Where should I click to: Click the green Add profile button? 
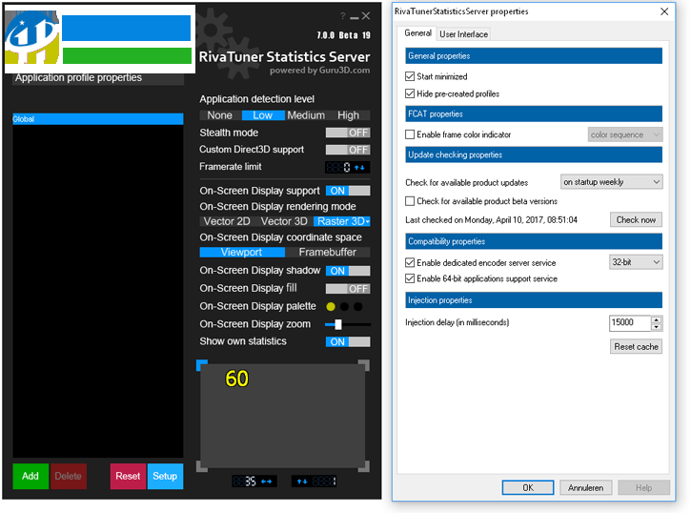tap(30, 476)
